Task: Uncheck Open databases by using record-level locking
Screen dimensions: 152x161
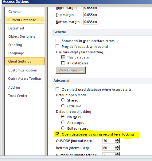Action: point(57,134)
